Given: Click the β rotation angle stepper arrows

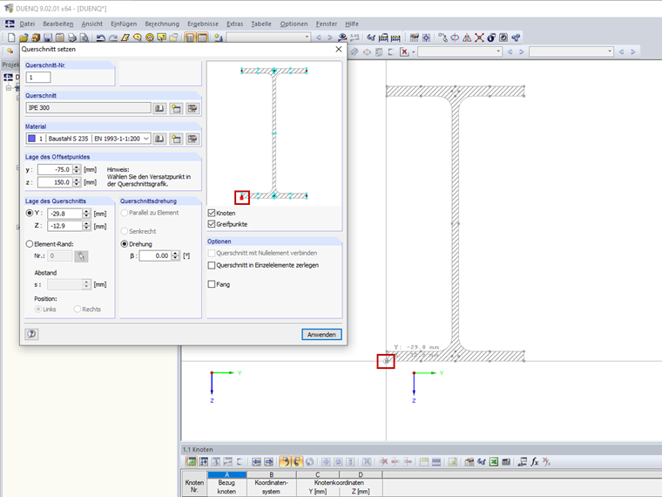Looking at the screenshot, I should coord(176,255).
